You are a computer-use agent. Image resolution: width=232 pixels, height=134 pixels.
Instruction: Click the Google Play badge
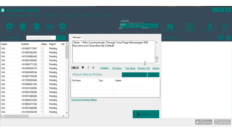pos(204,122)
